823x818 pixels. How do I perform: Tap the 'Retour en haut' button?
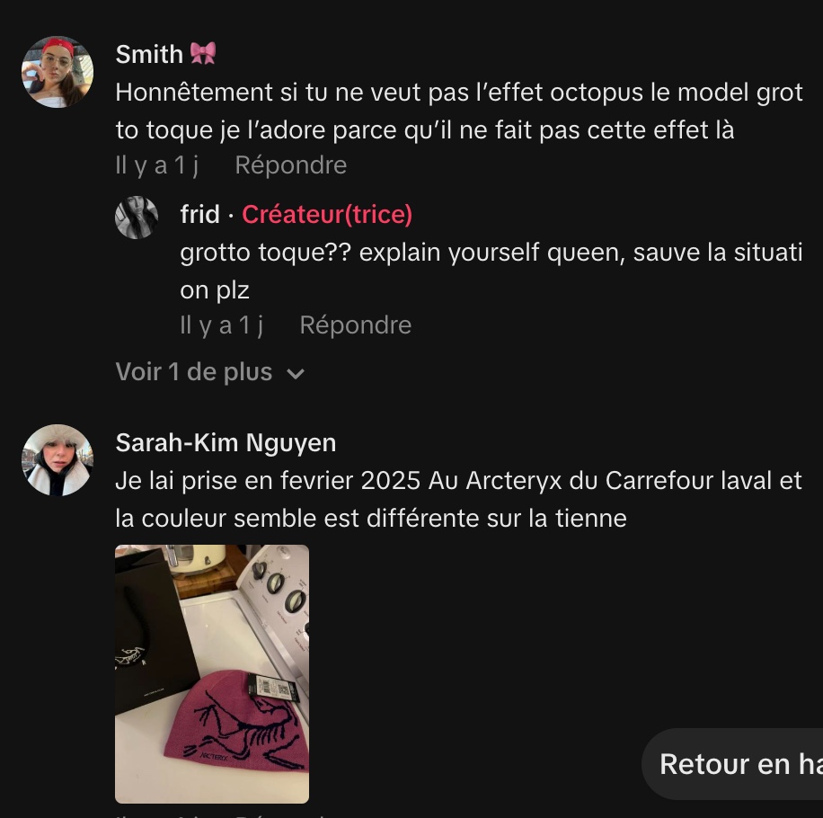tap(732, 764)
